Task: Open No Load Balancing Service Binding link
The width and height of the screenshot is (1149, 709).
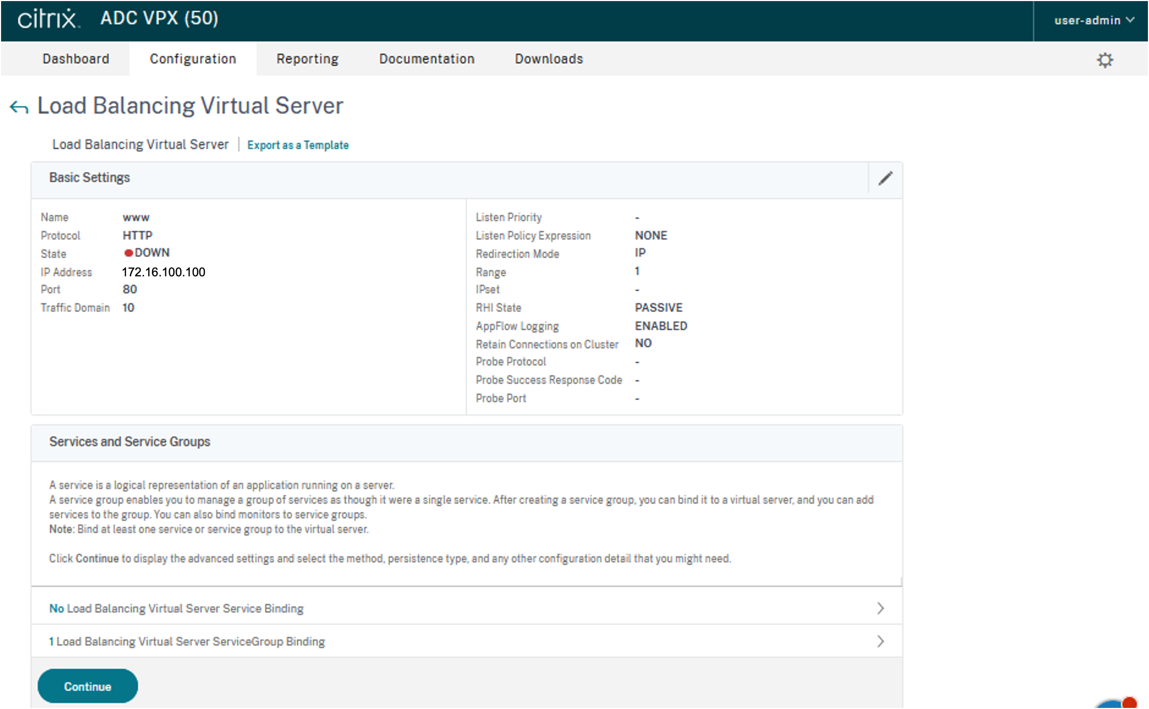Action: (176, 608)
